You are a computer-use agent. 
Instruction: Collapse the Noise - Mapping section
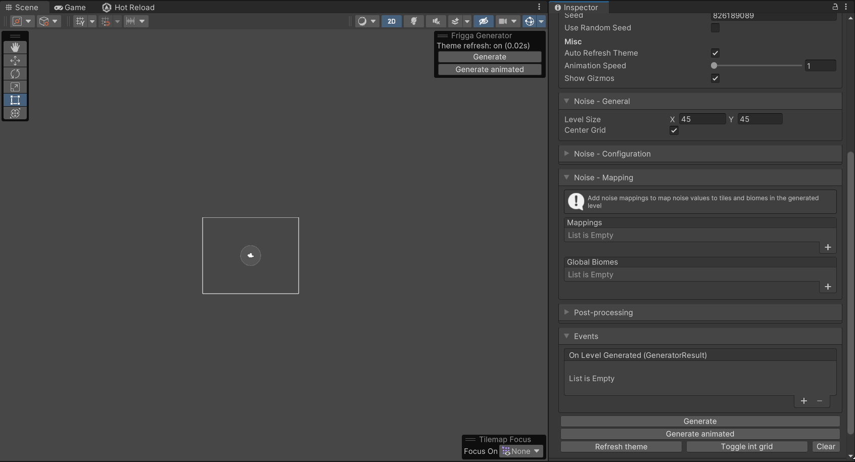pos(566,177)
